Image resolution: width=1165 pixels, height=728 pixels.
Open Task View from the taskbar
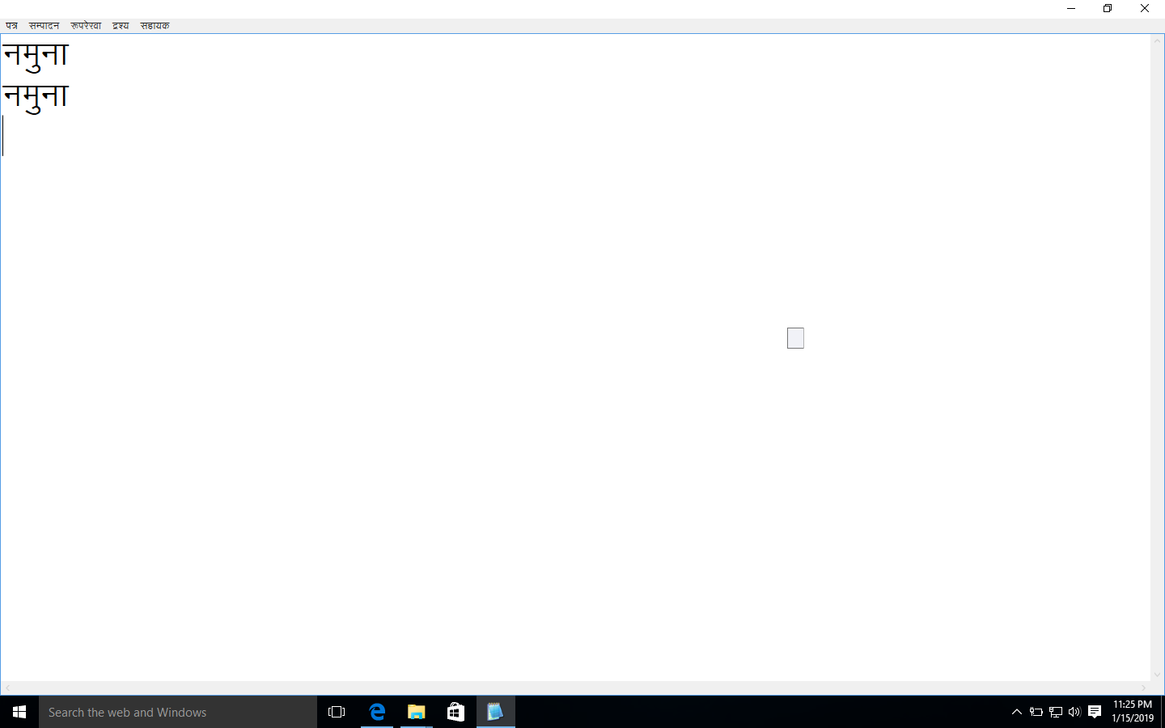click(x=337, y=712)
